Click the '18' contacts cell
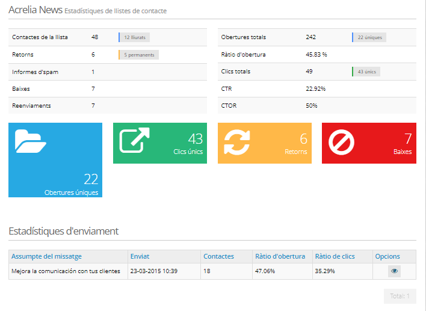Screen dimensions: 426x311 207,271
